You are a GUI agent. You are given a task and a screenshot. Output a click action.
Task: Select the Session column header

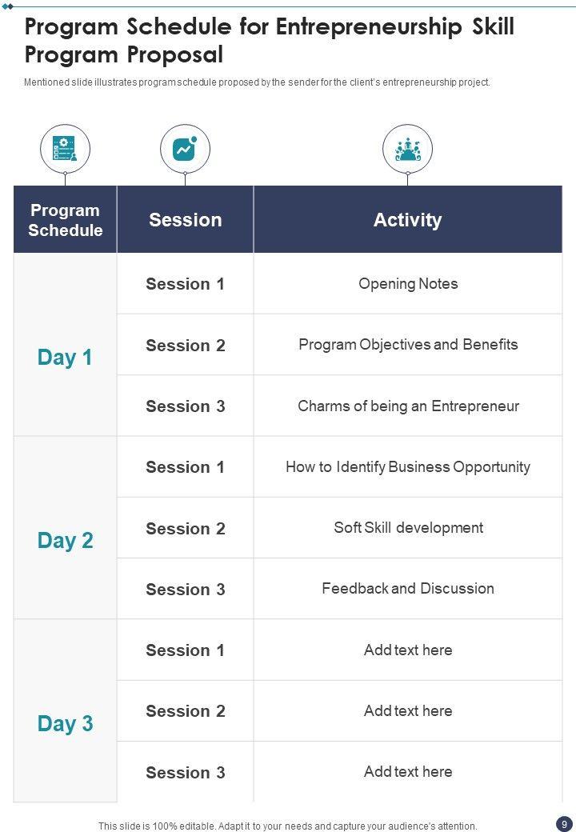pyautogui.click(x=185, y=220)
